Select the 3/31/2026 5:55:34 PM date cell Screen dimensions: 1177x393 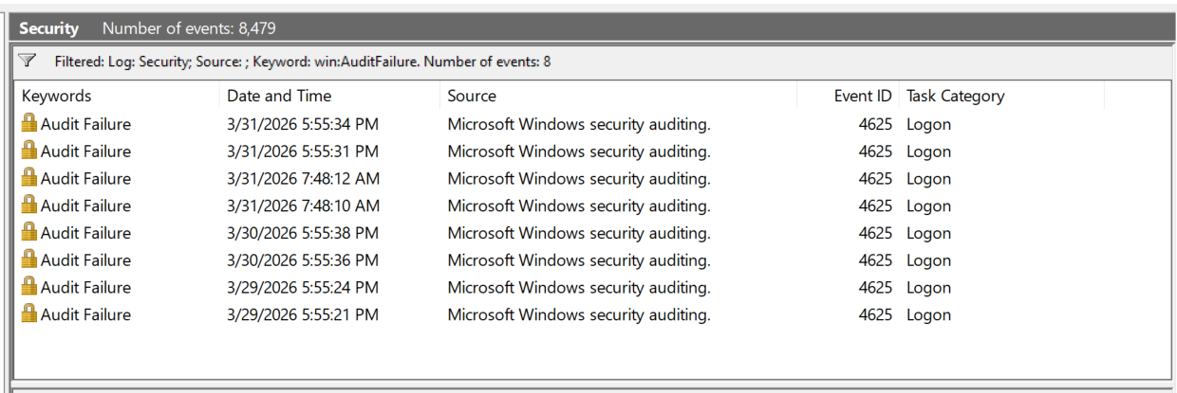pyautogui.click(x=302, y=124)
